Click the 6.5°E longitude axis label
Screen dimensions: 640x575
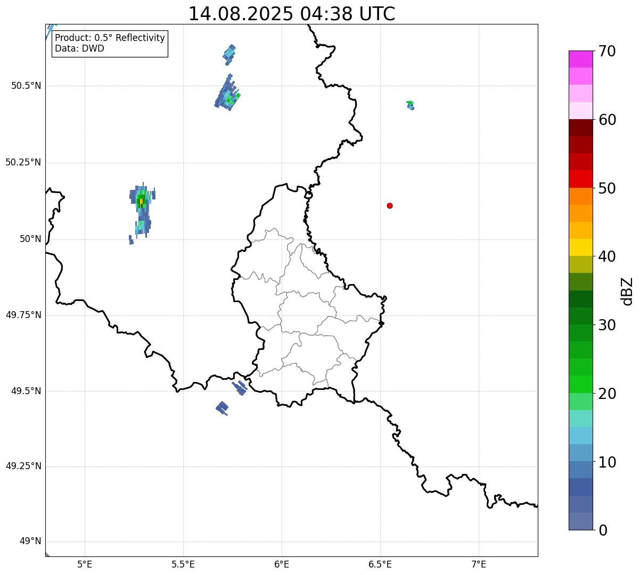pyautogui.click(x=380, y=564)
